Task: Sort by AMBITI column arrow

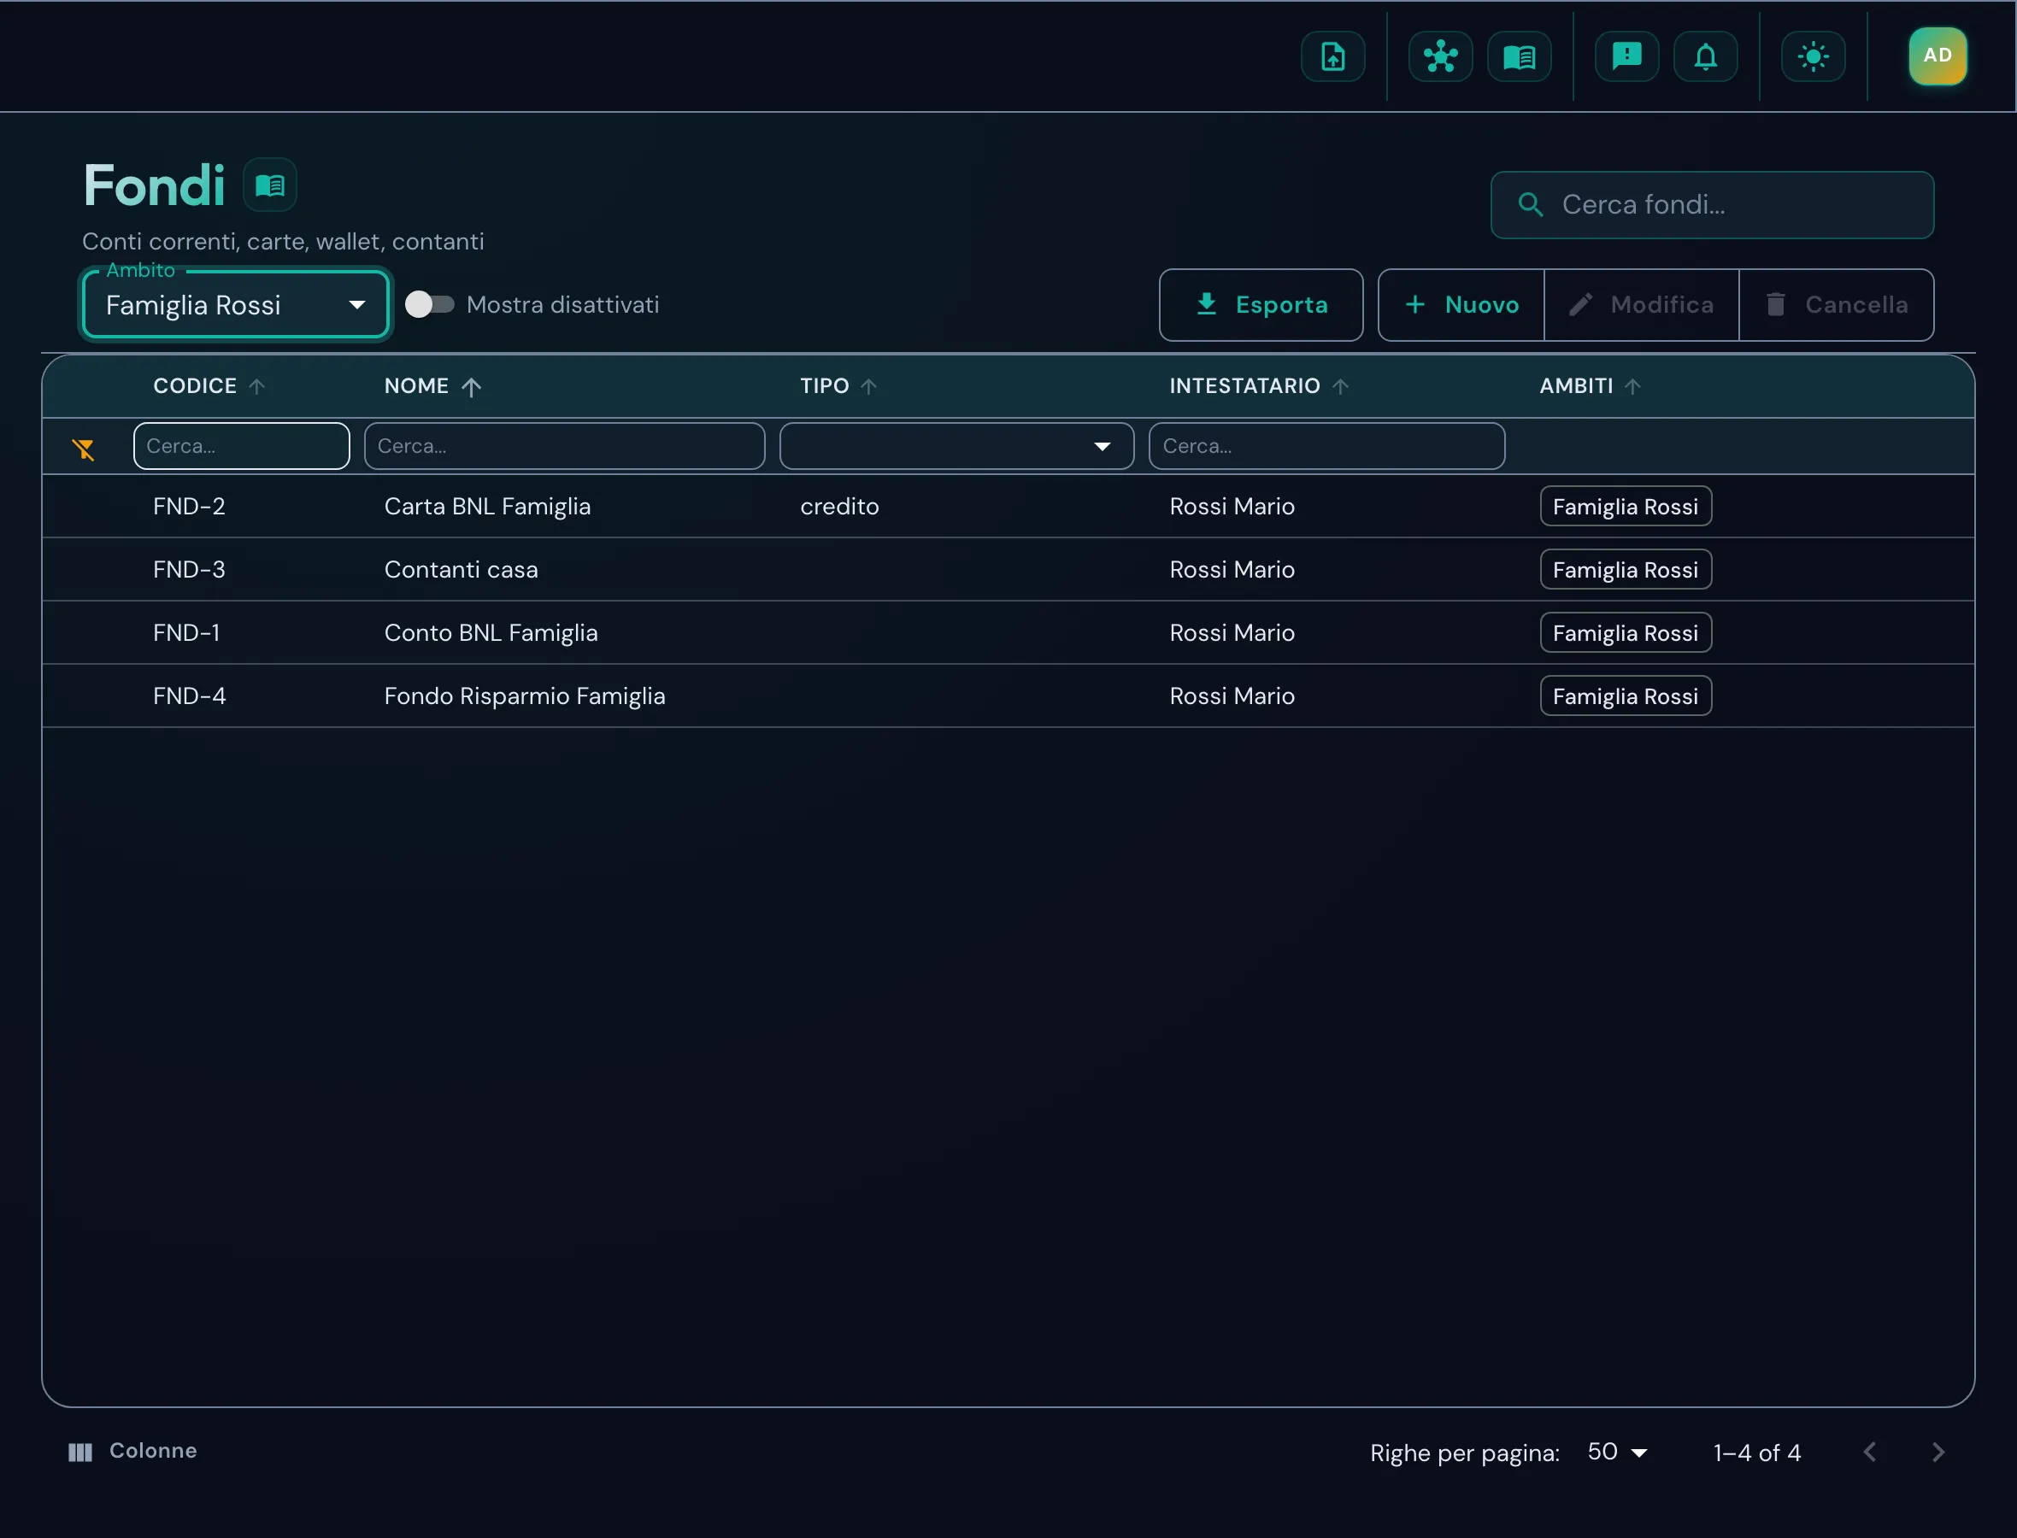Action: pyautogui.click(x=1632, y=386)
